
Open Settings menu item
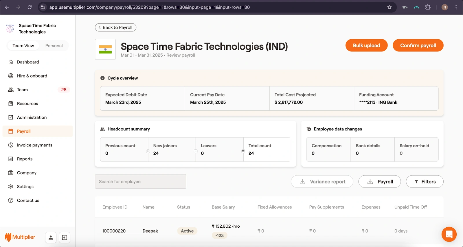tap(38, 187)
